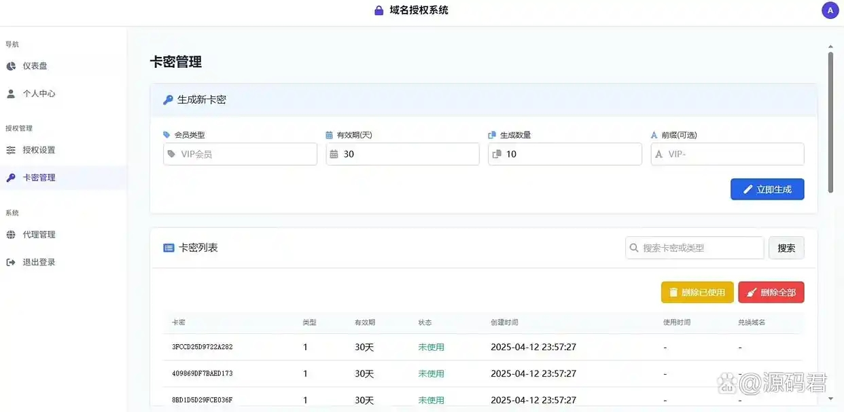Click the 生成数量 input field
The image size is (844, 412).
tap(565, 154)
